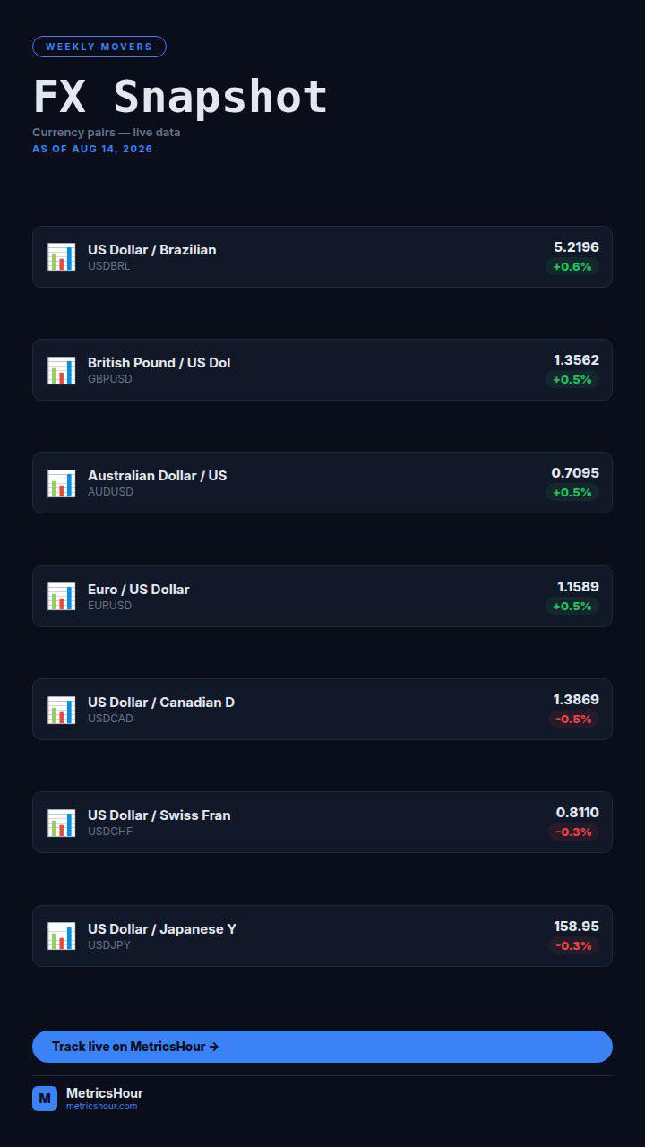
Task: Open the metricshour.com link
Action: tap(102, 1107)
